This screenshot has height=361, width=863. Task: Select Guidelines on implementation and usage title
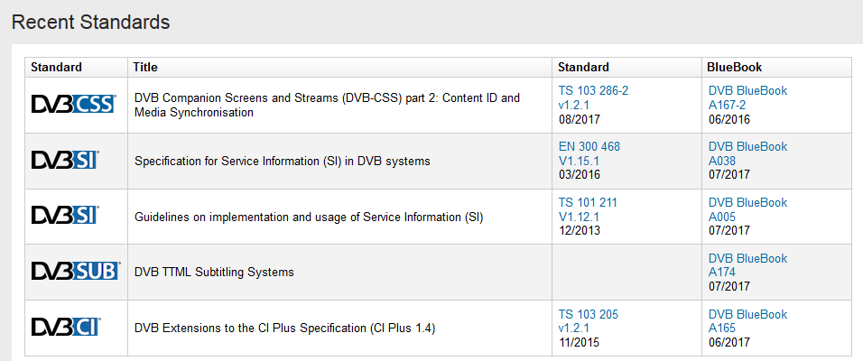(x=309, y=217)
